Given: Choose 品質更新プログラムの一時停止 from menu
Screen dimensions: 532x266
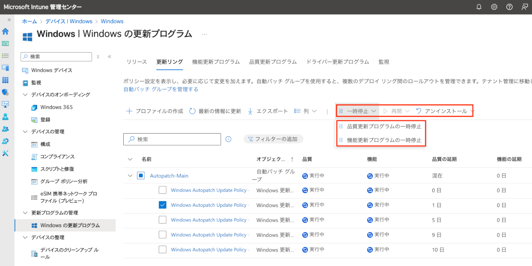Looking at the screenshot, I should point(380,126).
